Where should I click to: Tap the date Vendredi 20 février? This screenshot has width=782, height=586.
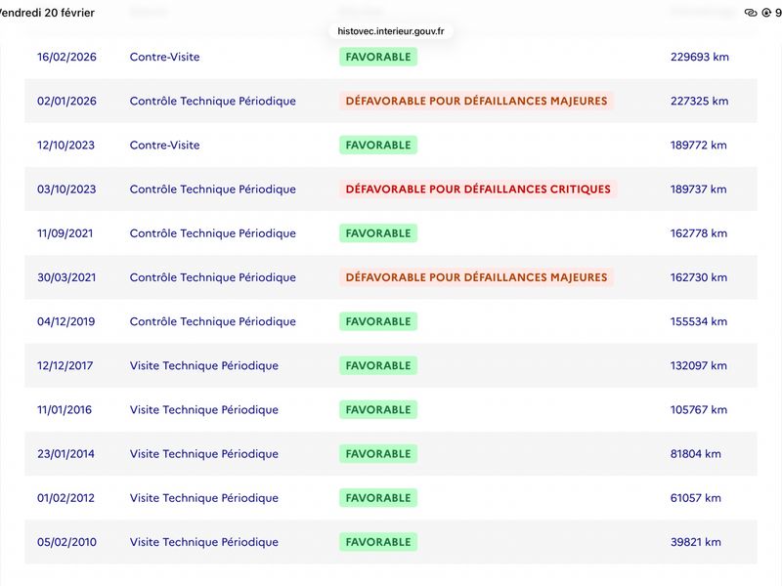46,13
